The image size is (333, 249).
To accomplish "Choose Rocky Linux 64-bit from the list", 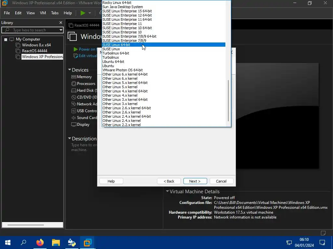I will 164,3.
